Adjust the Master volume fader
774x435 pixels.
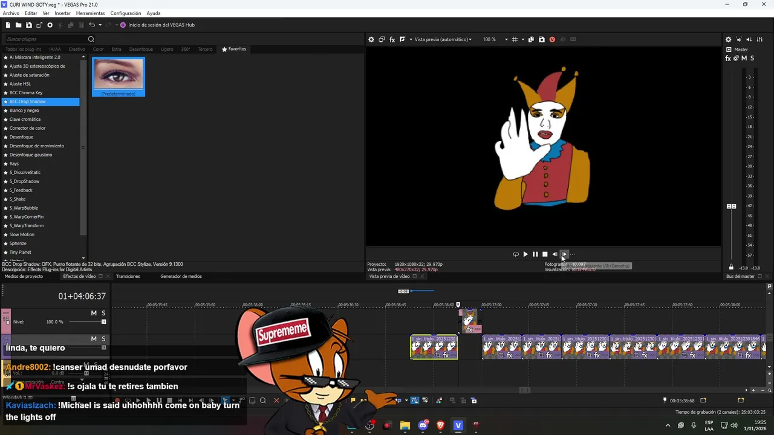point(731,207)
